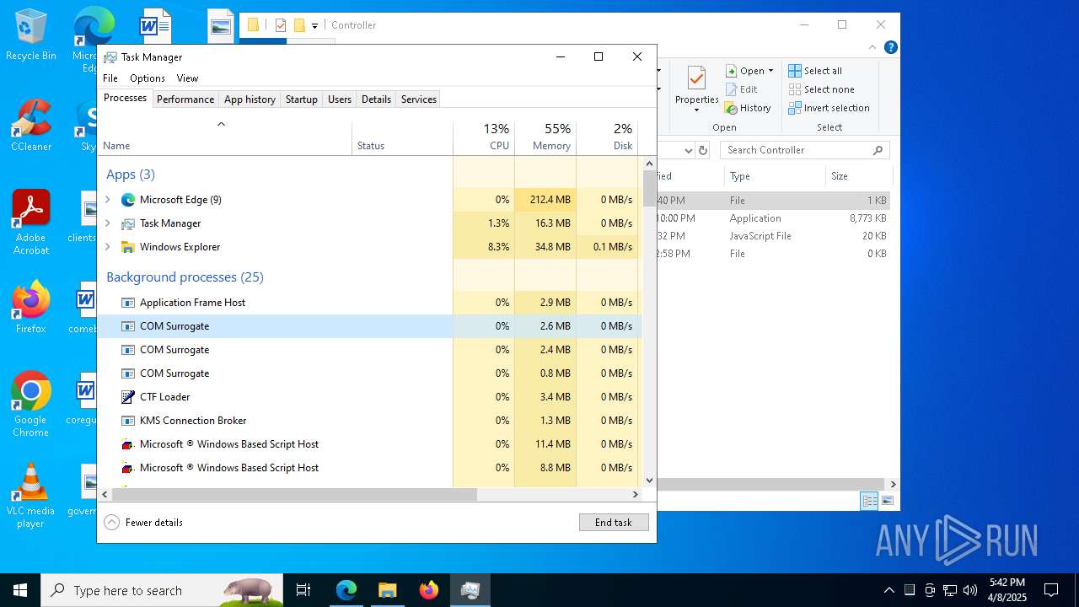Click Select none in Explorer ribbon
The width and height of the screenshot is (1079, 607).
tap(822, 89)
